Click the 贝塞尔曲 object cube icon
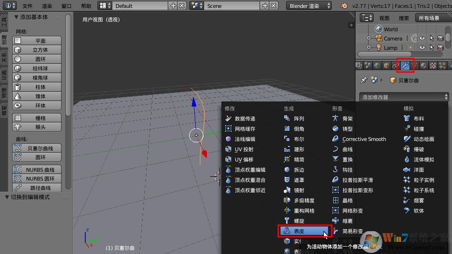This screenshot has width=452, height=254. point(393,80)
